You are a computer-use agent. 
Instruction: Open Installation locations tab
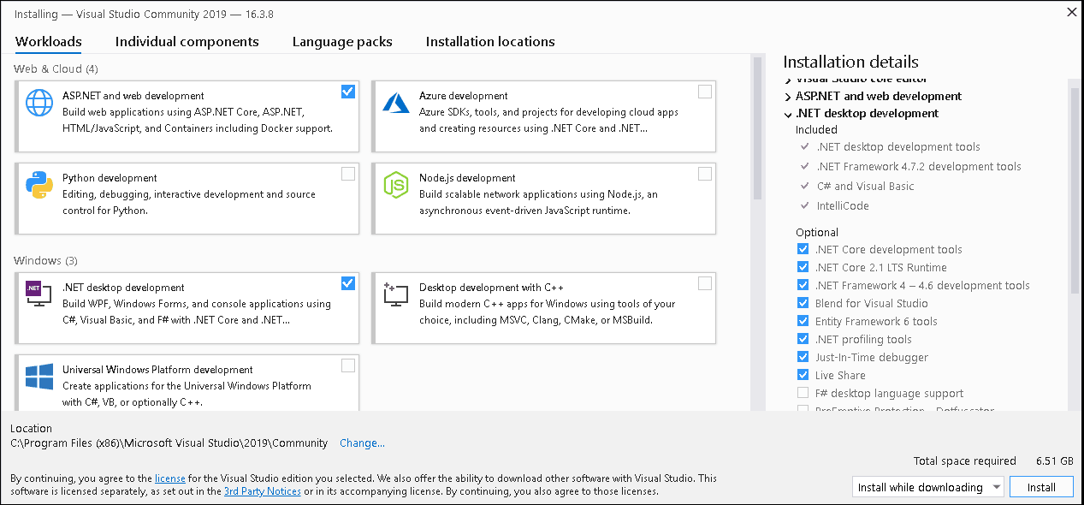tap(490, 41)
